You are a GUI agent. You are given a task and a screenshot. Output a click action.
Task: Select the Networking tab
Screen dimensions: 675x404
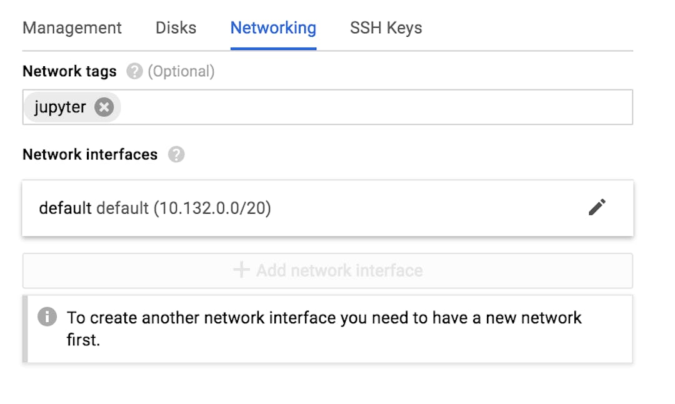tap(273, 27)
